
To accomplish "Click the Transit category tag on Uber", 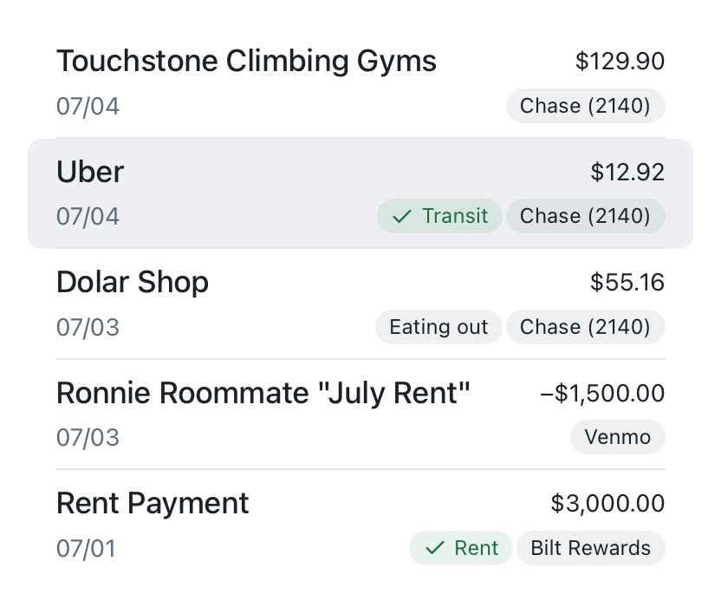I will (439, 216).
